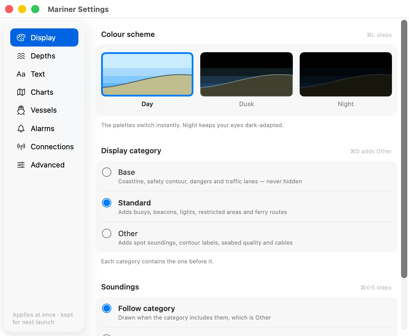Open Advanced settings via the sliders icon
Screen dimensions: 409x336
[21, 165]
